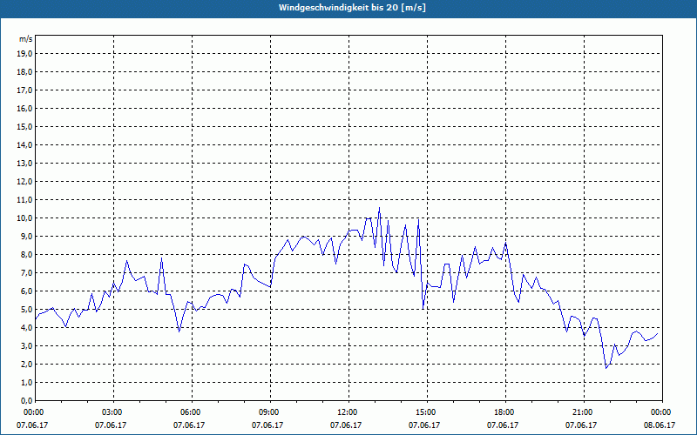Click the "07.06.17" date under 03:00
This screenshot has width=697, height=435.
111,425
